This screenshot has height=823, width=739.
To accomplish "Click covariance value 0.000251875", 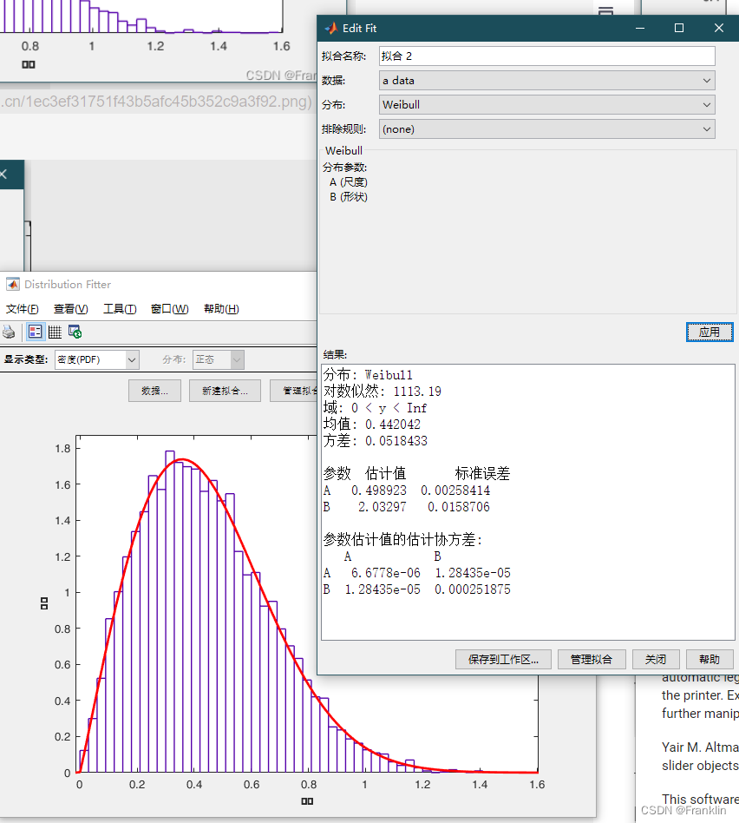I will 473,589.
